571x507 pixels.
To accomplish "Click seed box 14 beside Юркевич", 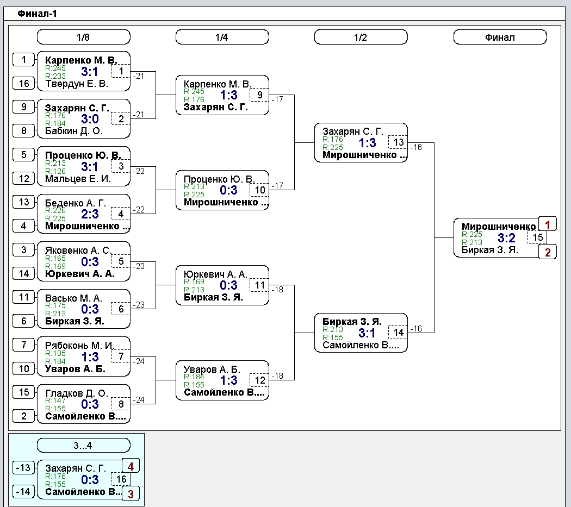I will 24,273.
